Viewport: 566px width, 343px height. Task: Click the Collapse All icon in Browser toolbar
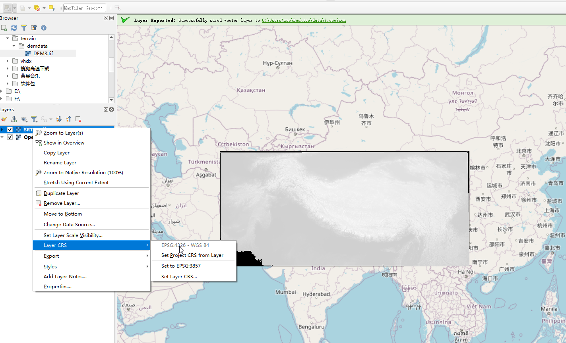pos(34,28)
